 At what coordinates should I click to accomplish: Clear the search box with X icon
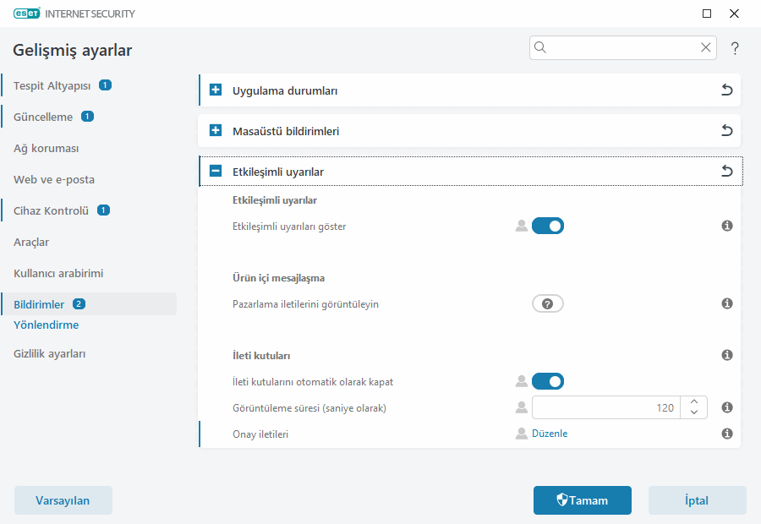click(x=705, y=48)
